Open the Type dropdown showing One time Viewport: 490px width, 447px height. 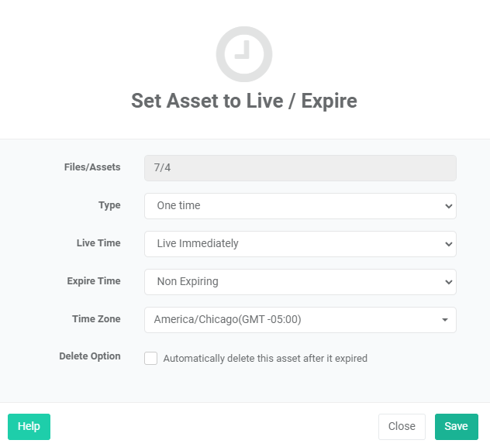[300, 206]
